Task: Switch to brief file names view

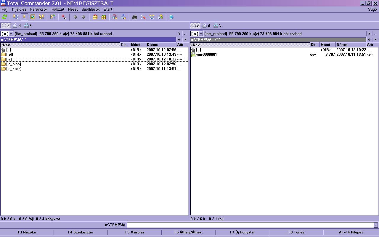Action: point(16,17)
